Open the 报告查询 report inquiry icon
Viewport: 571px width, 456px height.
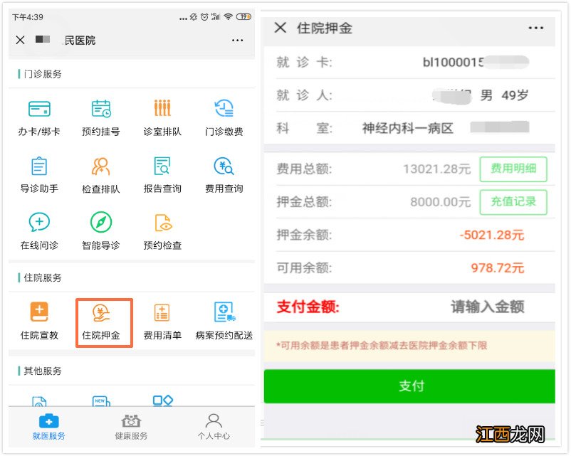tap(162, 173)
